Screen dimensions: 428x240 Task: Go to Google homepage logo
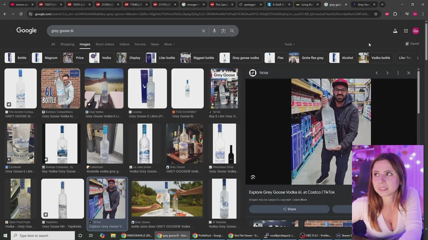tap(26, 30)
